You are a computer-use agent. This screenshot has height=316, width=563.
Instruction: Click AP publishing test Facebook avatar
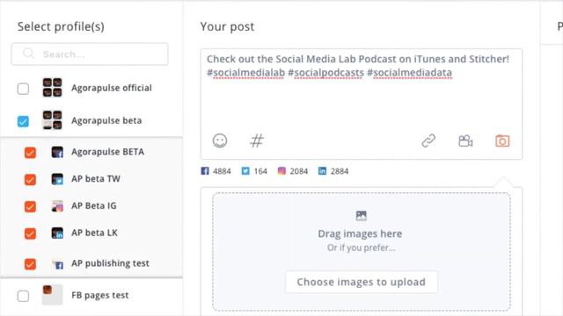pos(57,263)
